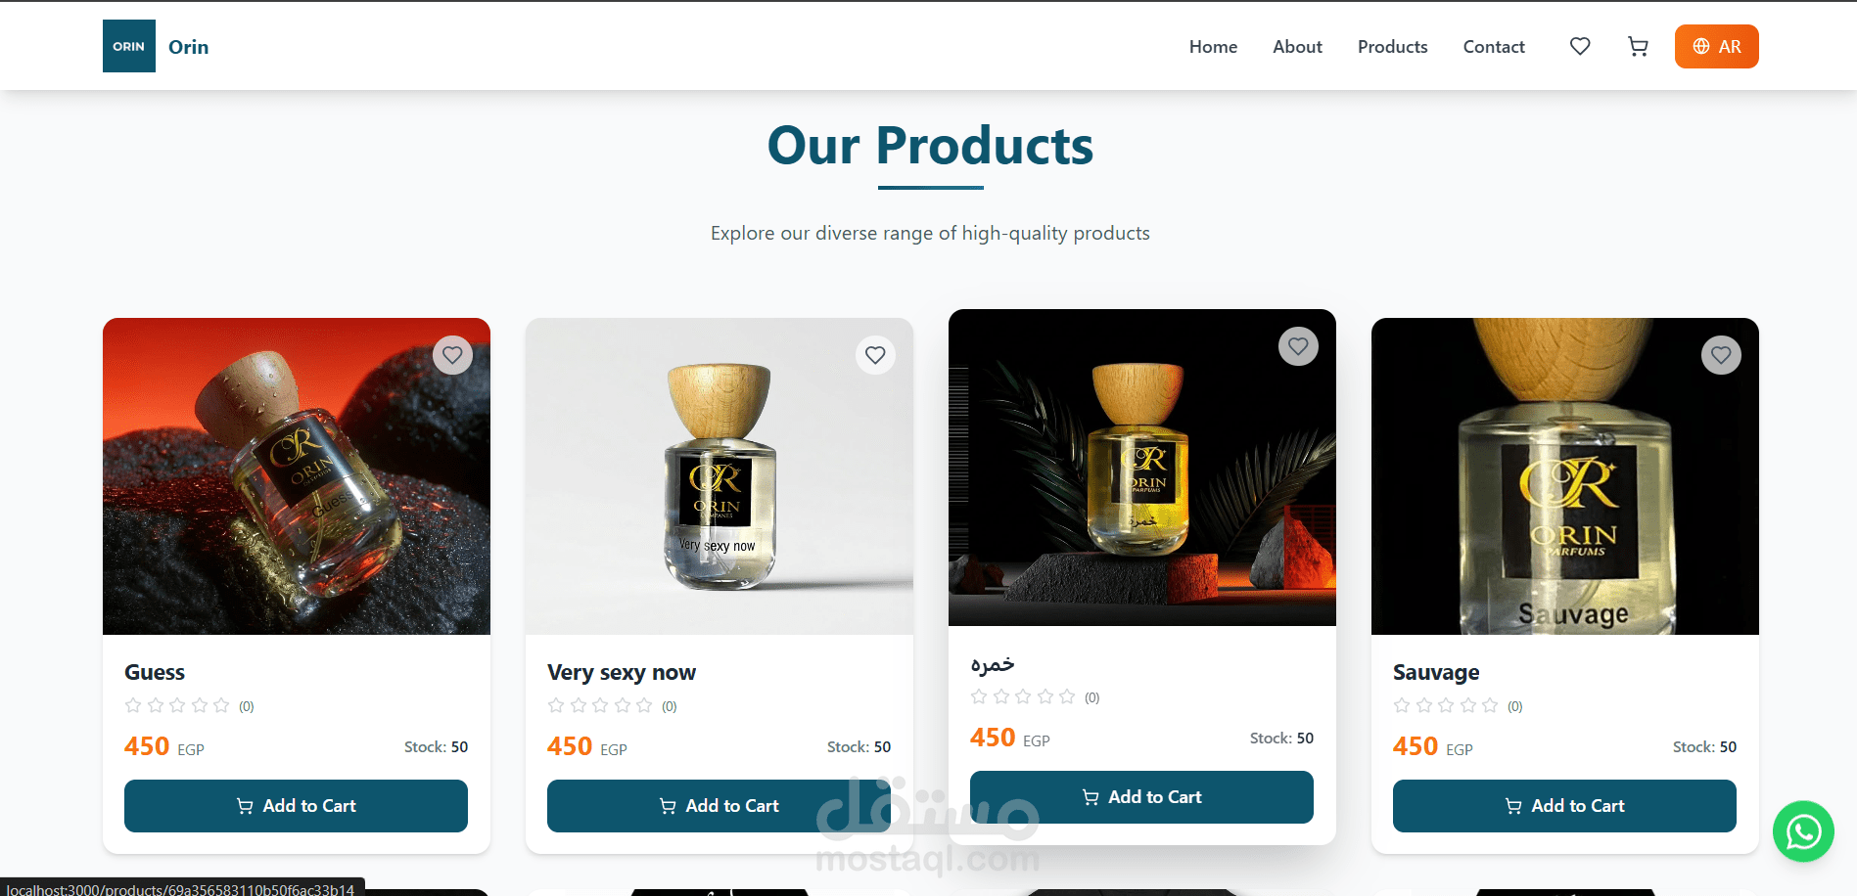The height and width of the screenshot is (896, 1857).
Task: Toggle favorite heart on Guess product
Action: point(452,355)
